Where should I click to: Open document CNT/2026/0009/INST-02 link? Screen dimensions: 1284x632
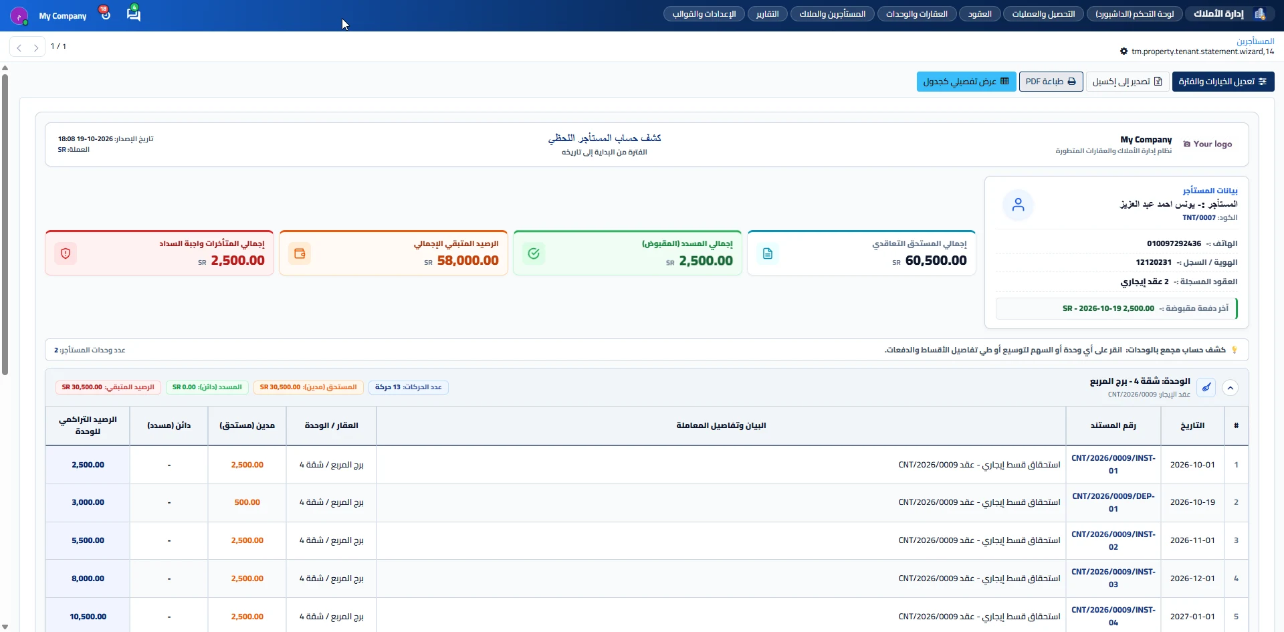tap(1113, 540)
